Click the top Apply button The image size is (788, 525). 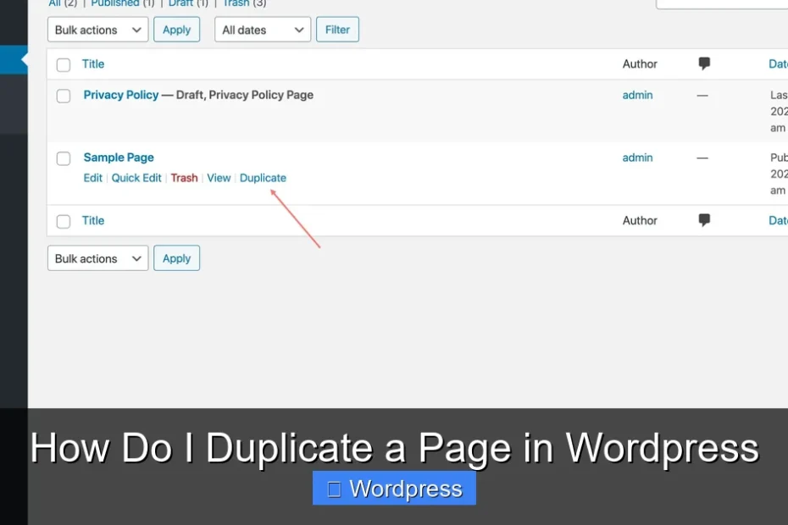(x=176, y=30)
